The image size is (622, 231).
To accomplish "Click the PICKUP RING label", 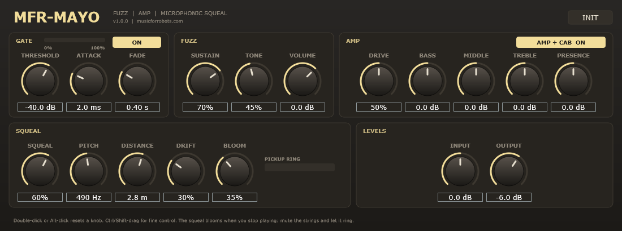I will 282,159.
